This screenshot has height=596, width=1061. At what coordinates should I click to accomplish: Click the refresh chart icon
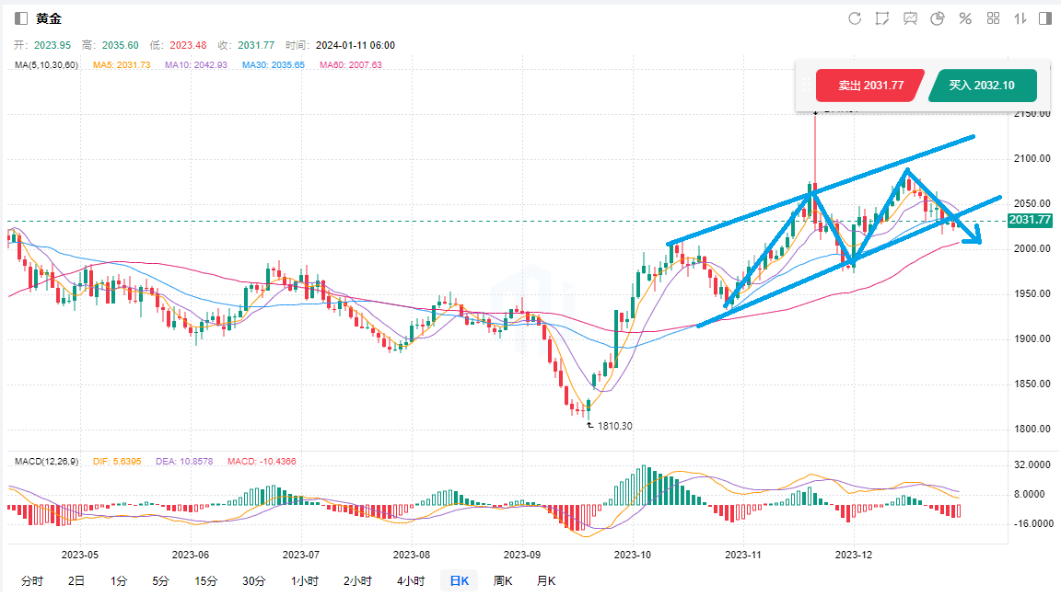tap(855, 18)
